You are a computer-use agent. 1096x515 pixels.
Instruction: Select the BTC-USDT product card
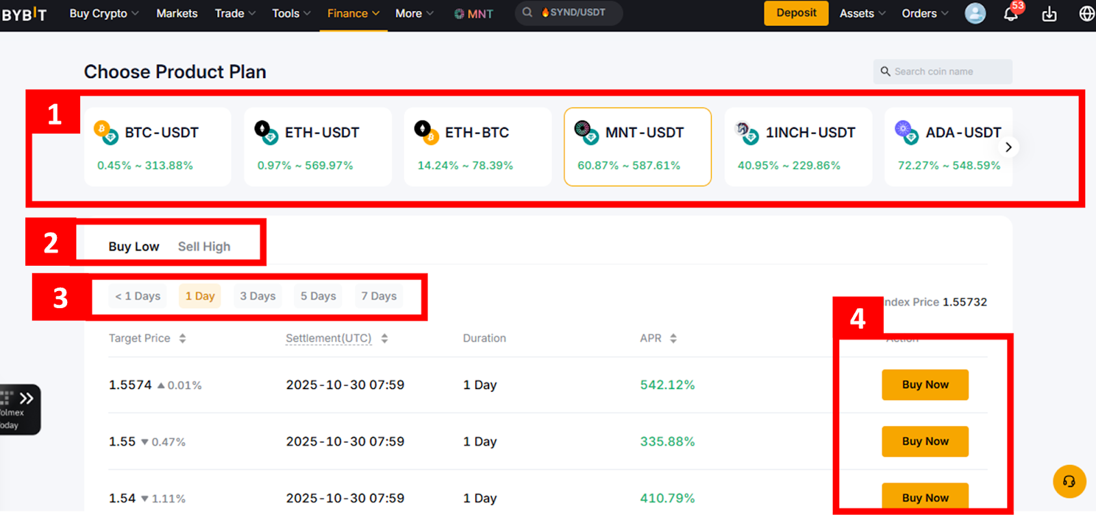tap(158, 147)
